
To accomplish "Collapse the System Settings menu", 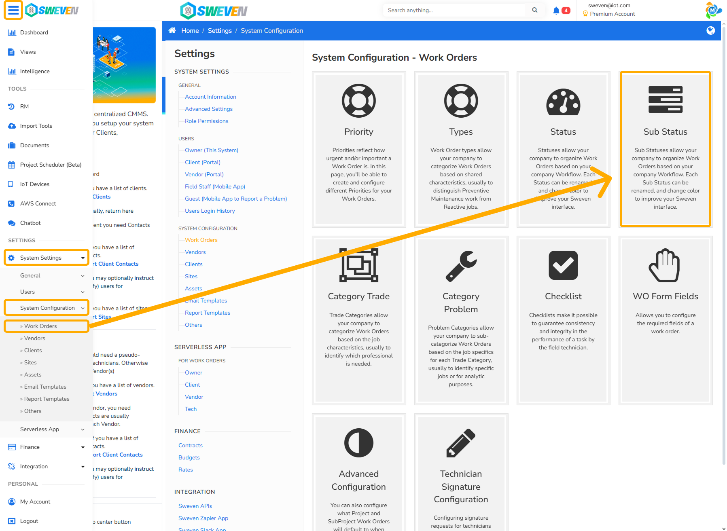I will click(x=47, y=258).
